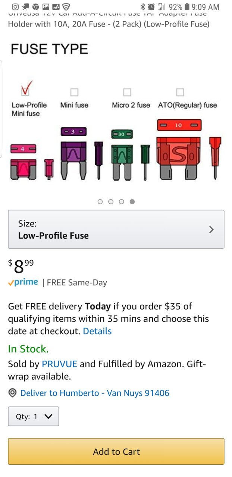This screenshot has height=477, width=232.
Task: Select the third image carousel dot
Action: [122, 202]
